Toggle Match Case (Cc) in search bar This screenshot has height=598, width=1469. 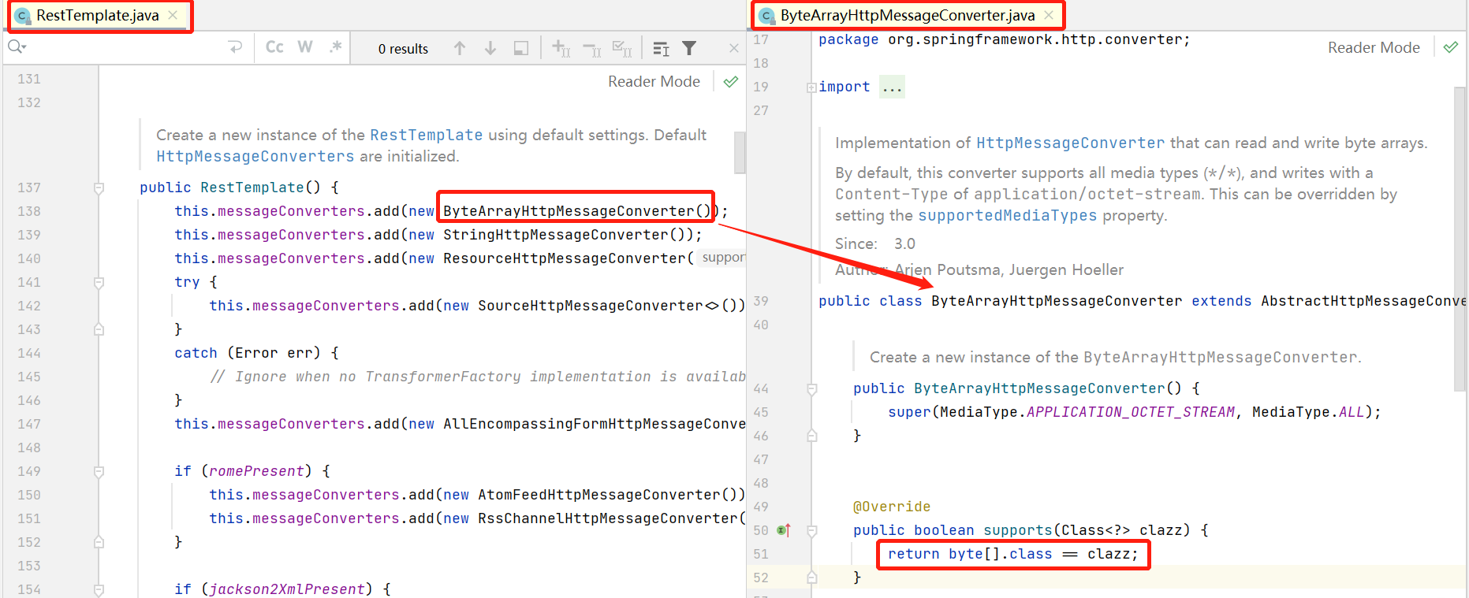(x=274, y=47)
